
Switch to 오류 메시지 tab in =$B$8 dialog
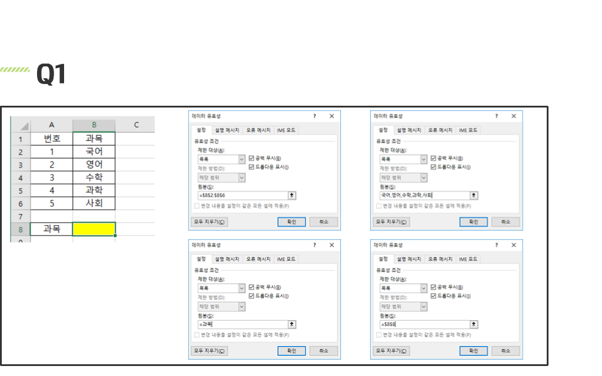pos(440,259)
